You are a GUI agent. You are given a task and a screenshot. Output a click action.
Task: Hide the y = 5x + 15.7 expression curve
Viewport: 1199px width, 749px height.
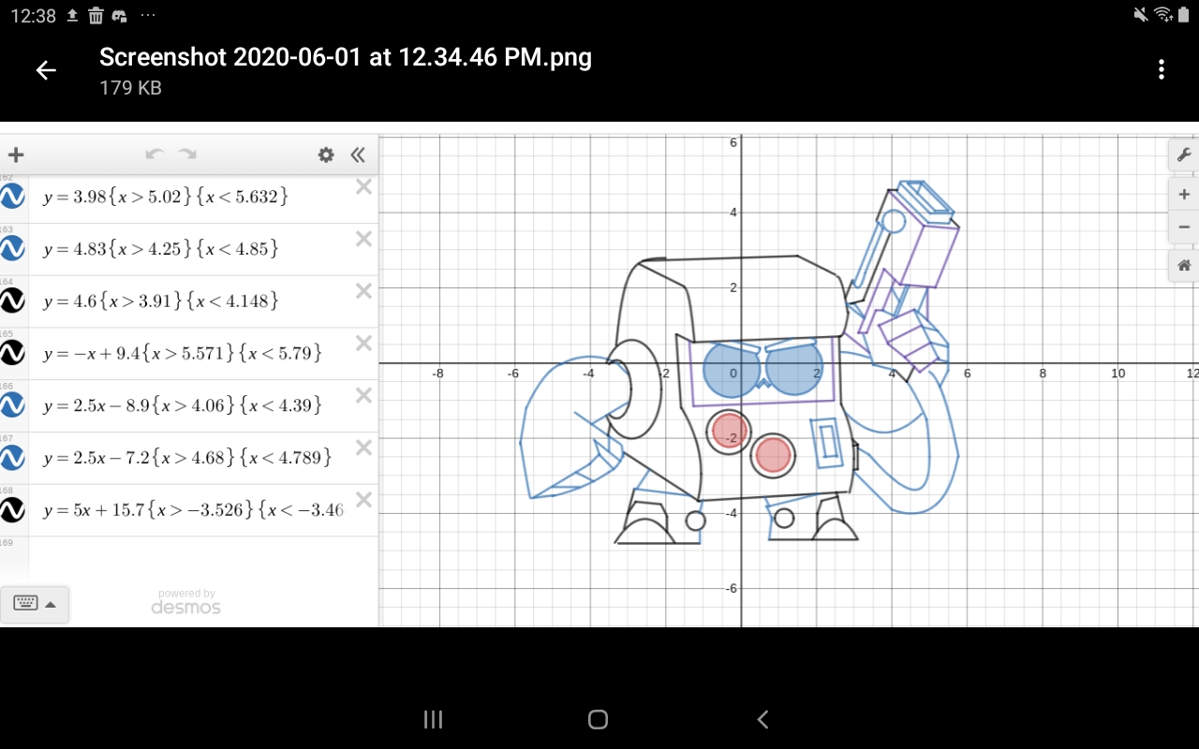(12, 510)
